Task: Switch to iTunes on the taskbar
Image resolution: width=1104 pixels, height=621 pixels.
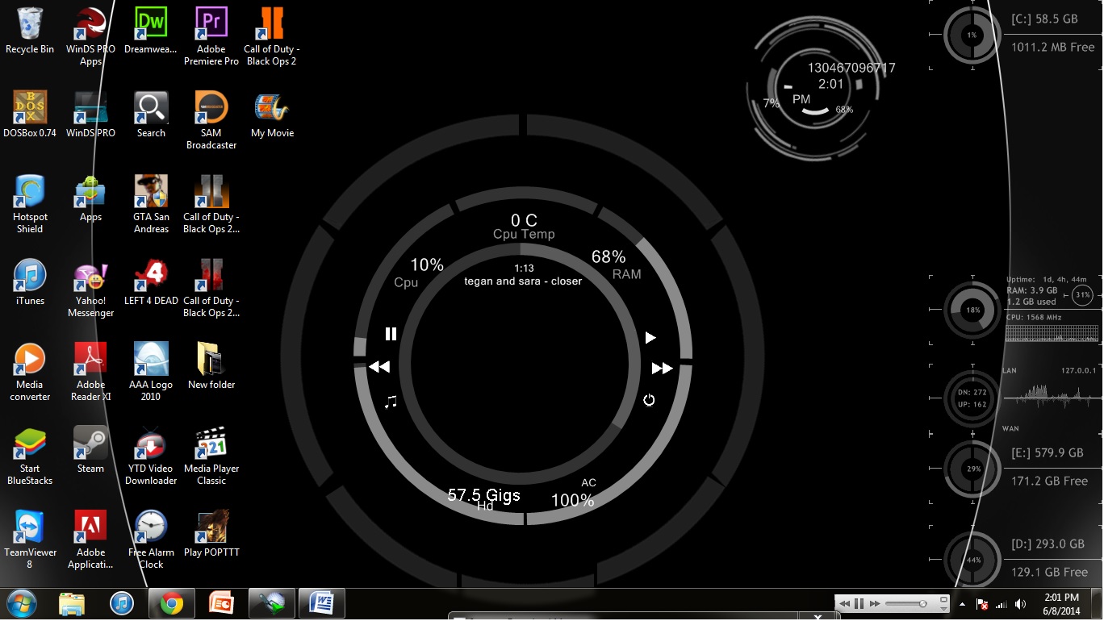Action: click(x=121, y=603)
